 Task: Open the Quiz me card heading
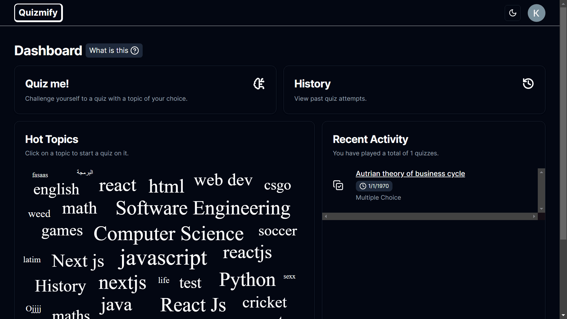click(x=47, y=84)
